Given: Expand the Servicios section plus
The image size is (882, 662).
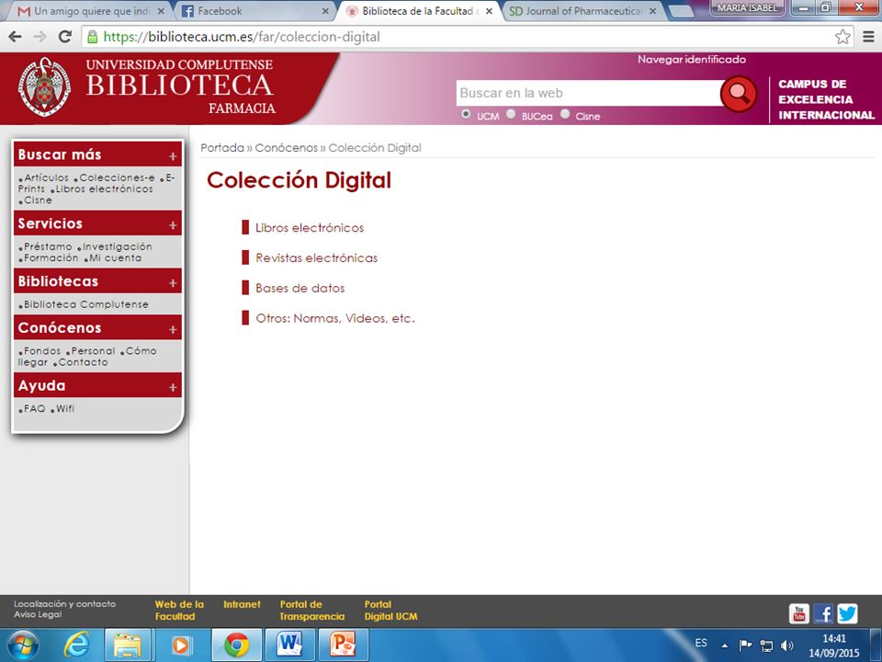Looking at the screenshot, I should (173, 225).
